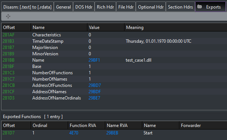Open the Rich Hdr tab
The image size is (227, 140).
point(105,7)
